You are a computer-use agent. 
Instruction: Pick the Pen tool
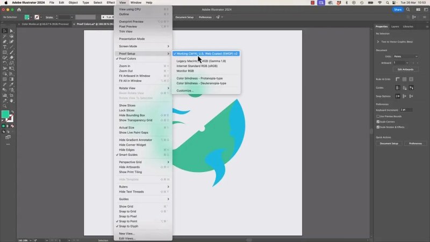5,41
